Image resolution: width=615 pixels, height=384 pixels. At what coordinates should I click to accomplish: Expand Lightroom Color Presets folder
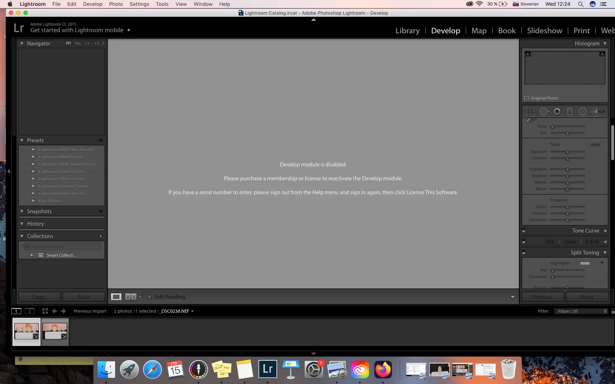[33, 172]
